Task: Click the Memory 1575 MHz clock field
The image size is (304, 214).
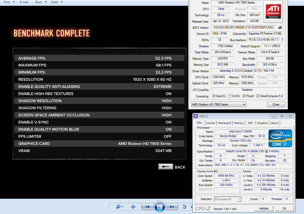Action: (247, 77)
